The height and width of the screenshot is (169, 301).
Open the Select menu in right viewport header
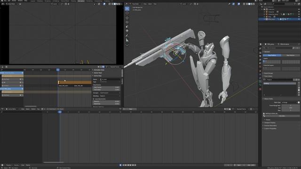coord(150,4)
